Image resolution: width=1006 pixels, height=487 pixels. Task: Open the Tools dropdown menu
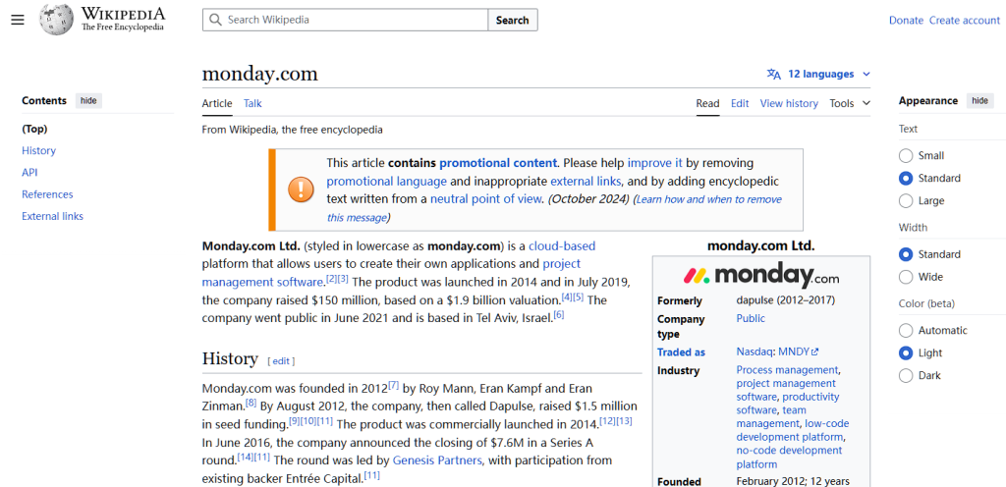850,103
